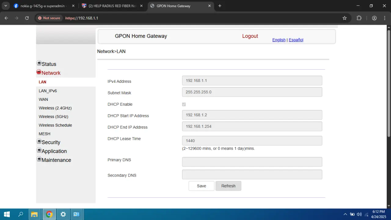Viewport: 391px width, 220px height.
Task: Click the GPON Home Gateway title text
Action: point(141,36)
